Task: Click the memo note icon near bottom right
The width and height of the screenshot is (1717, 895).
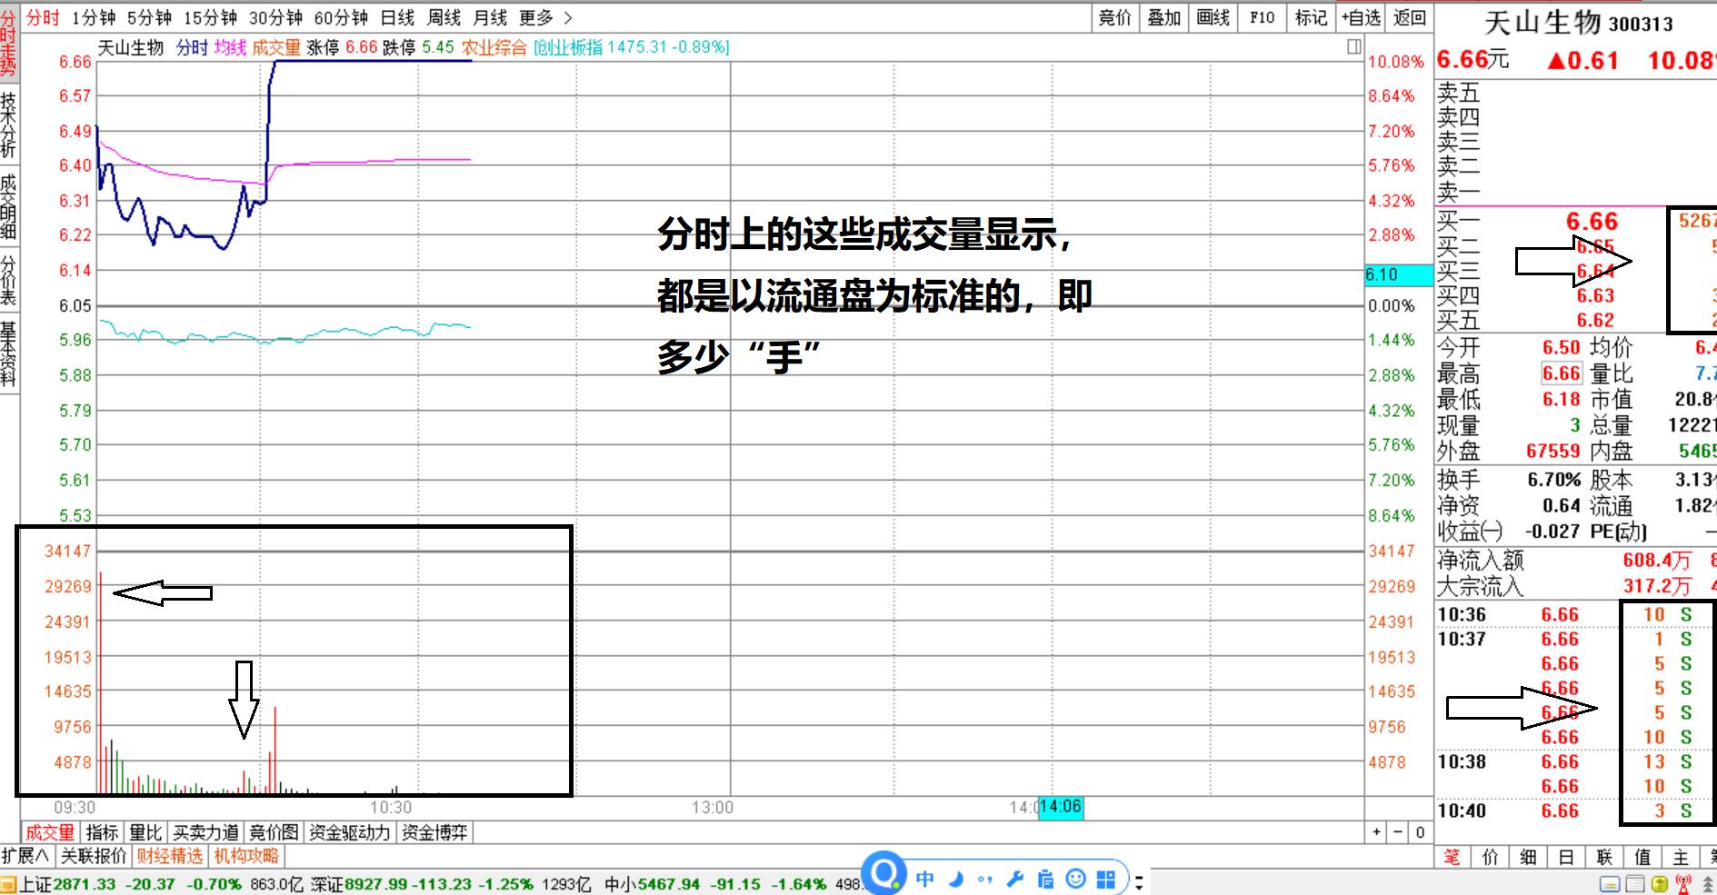Action: pos(1635,882)
